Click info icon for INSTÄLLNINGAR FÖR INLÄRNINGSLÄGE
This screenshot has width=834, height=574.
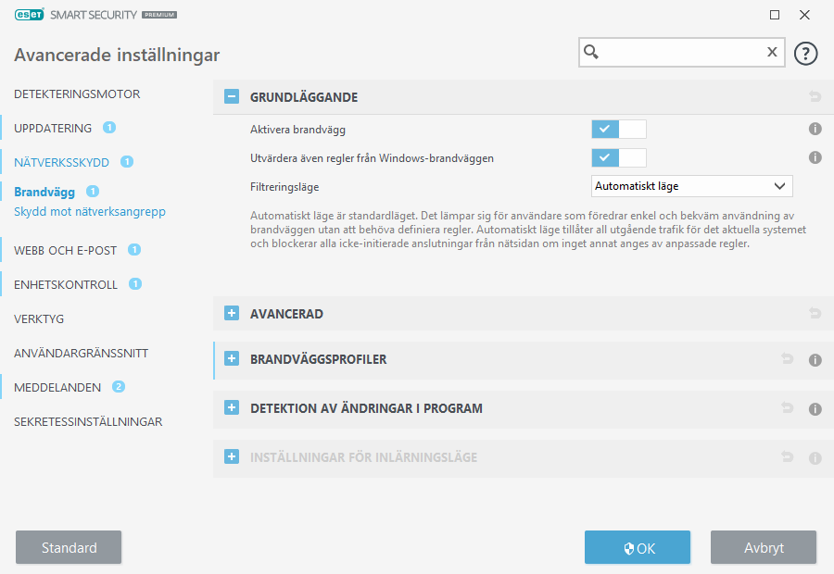815,458
